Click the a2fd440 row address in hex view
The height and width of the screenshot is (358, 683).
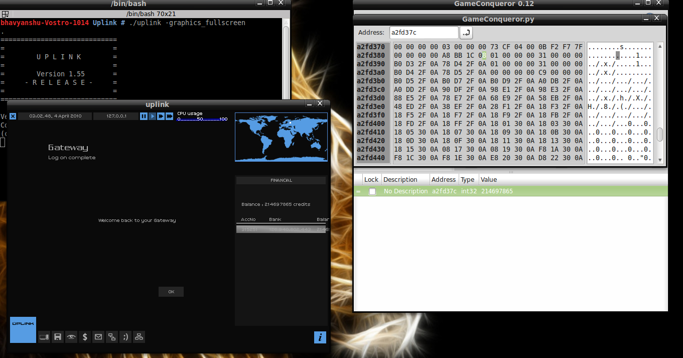371,158
